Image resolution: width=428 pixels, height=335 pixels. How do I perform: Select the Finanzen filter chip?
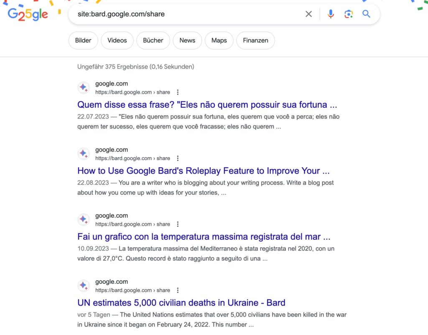point(255,41)
